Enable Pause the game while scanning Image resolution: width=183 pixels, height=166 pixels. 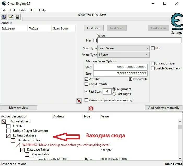(x=86, y=100)
